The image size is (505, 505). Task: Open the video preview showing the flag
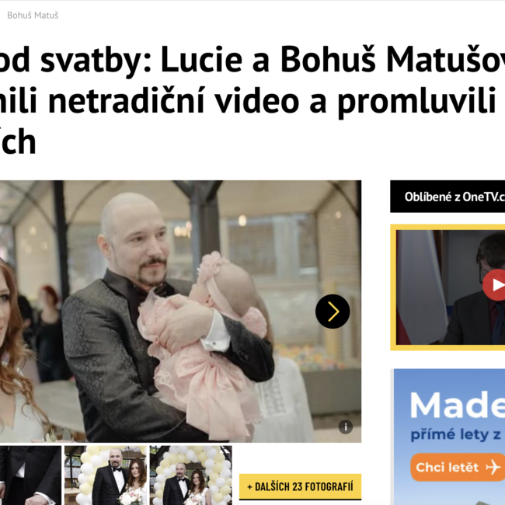click(422, 287)
